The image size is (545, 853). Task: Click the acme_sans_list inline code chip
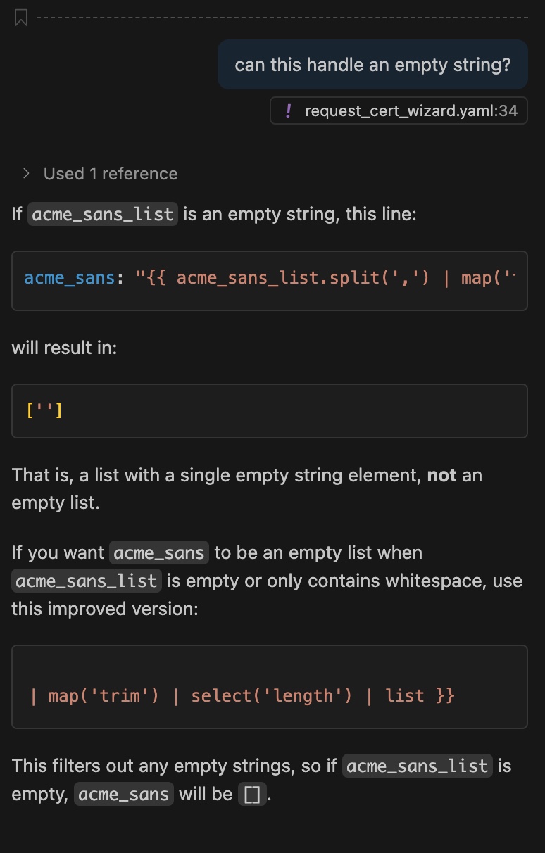coord(102,214)
